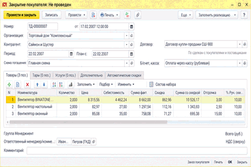Screen dimensions: 251x167
Task: Open the Б/счет, касса record magnifier icon
Action: (x=245, y=63)
